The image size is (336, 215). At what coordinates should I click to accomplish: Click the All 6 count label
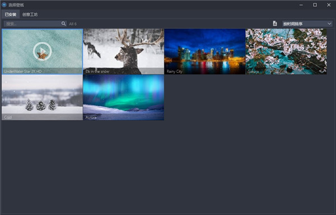click(73, 24)
